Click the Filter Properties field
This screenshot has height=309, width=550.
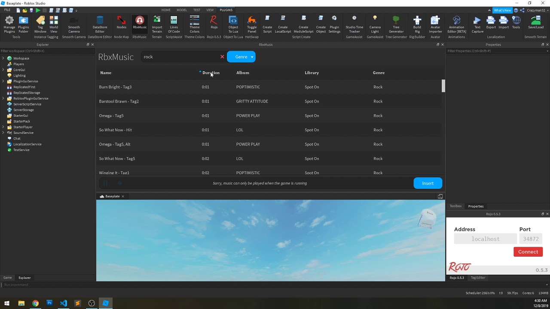pos(498,51)
